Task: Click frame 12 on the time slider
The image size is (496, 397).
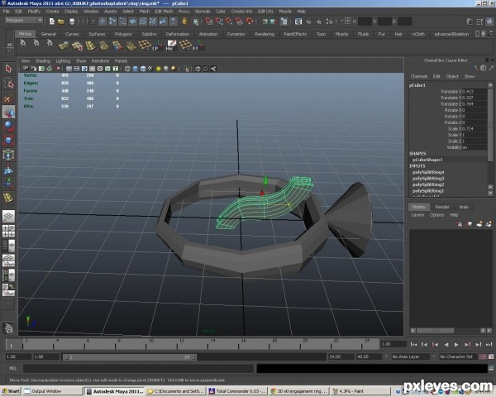Action: click(182, 343)
